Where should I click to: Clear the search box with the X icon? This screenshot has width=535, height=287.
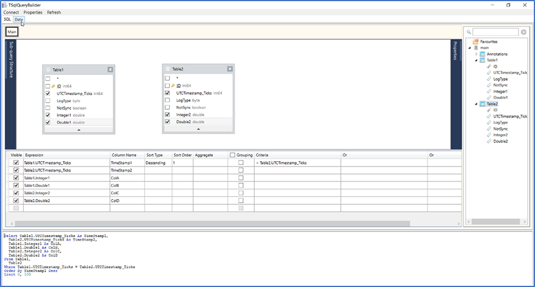click(x=523, y=32)
